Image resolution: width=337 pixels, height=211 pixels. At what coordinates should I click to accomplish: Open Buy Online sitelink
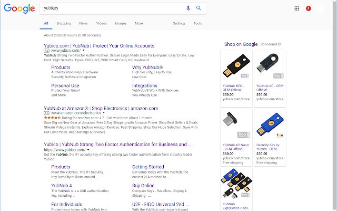tap(143, 186)
